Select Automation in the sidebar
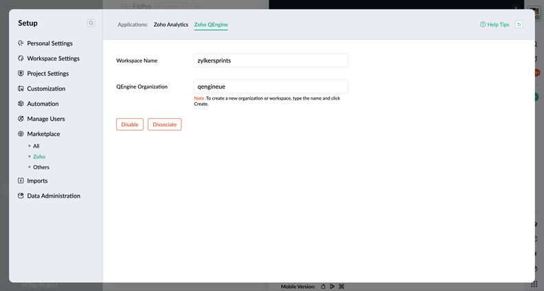Image resolution: width=544 pixels, height=291 pixels. (43, 104)
